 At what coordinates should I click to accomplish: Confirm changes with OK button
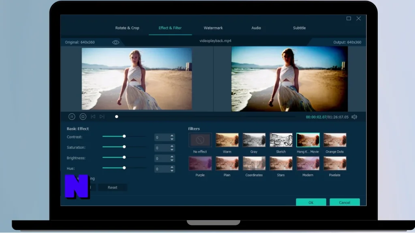point(311,202)
